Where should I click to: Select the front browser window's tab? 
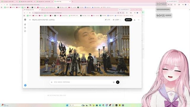coord(32,10)
